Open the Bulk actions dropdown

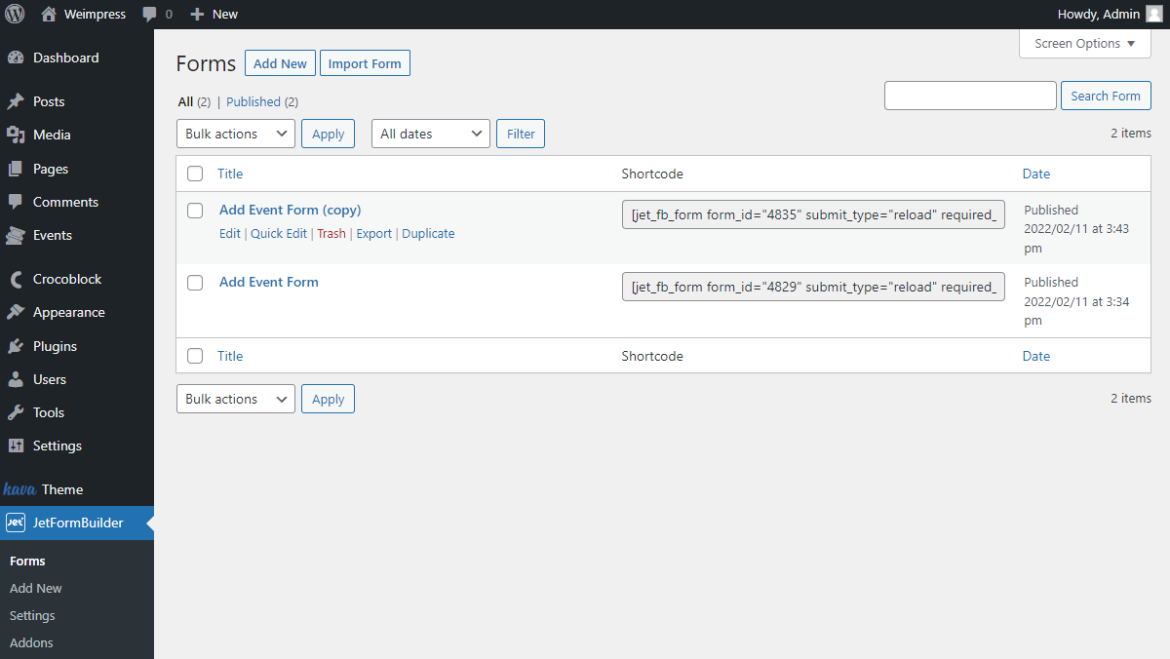pyautogui.click(x=235, y=134)
